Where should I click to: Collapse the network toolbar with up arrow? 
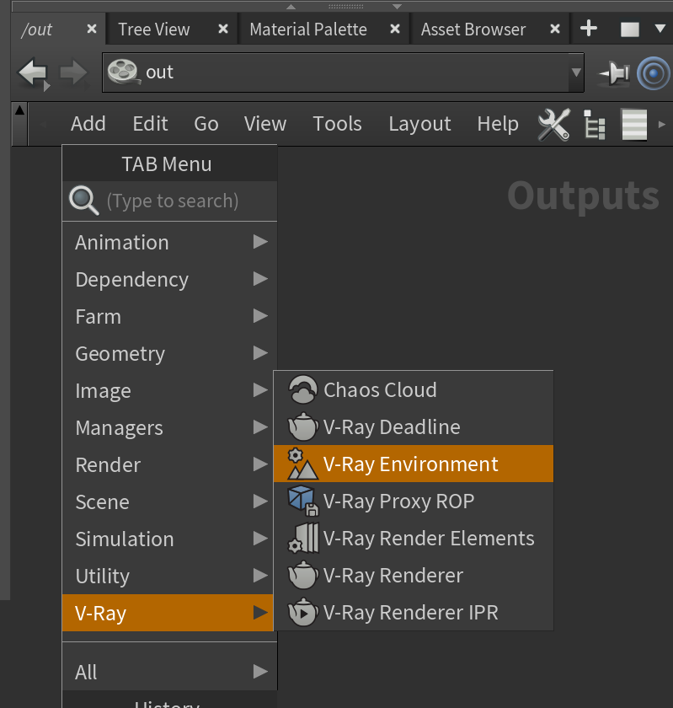click(19, 110)
